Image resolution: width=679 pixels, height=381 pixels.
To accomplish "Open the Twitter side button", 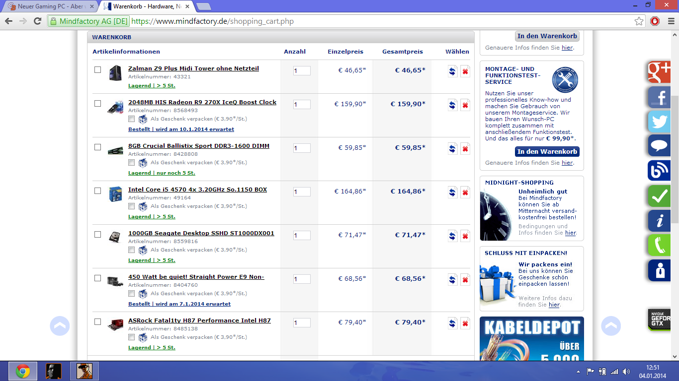I will (x=659, y=122).
